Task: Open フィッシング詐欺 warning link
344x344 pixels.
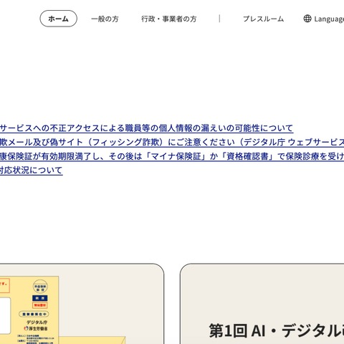Action: point(172,142)
